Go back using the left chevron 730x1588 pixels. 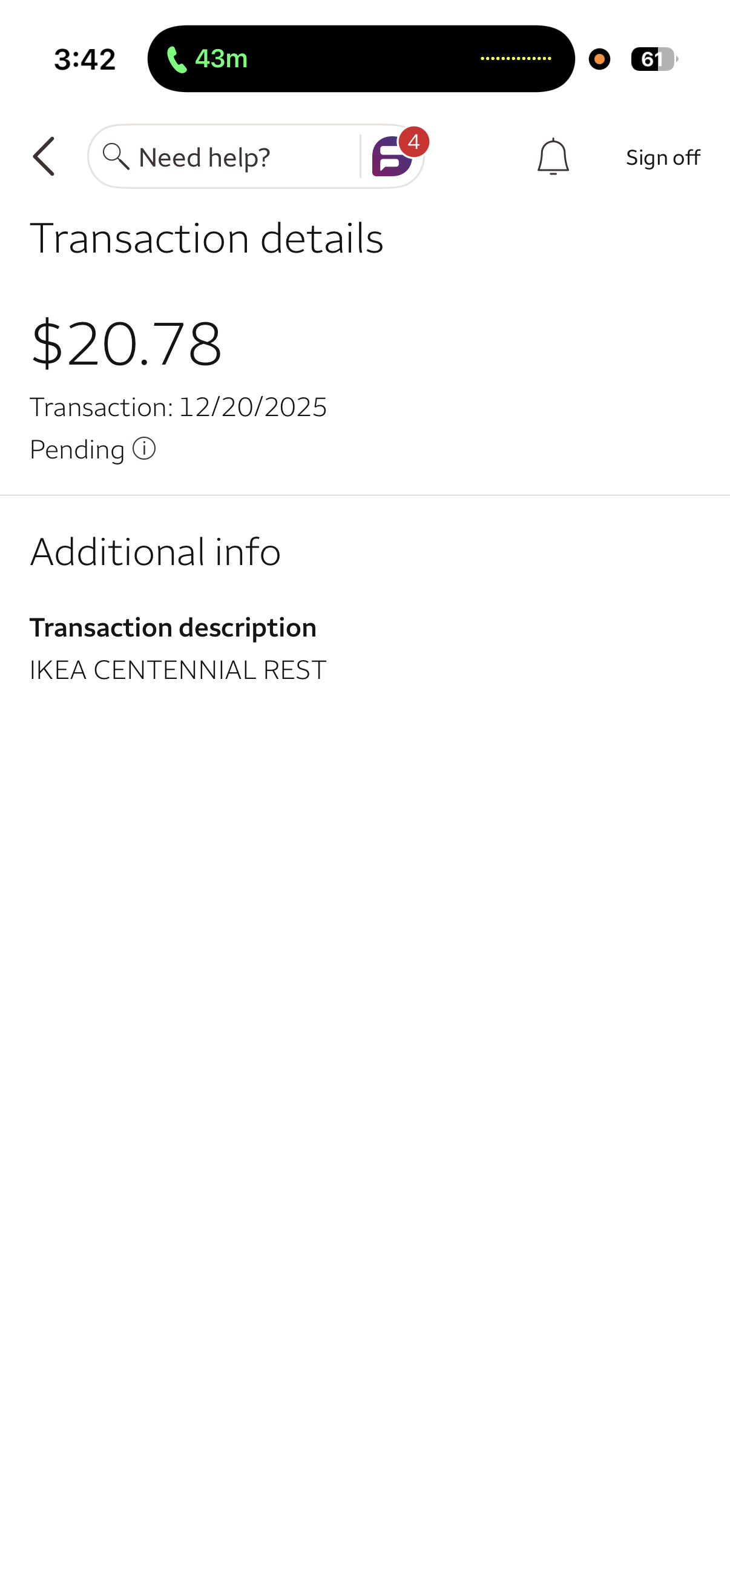pyautogui.click(x=44, y=157)
